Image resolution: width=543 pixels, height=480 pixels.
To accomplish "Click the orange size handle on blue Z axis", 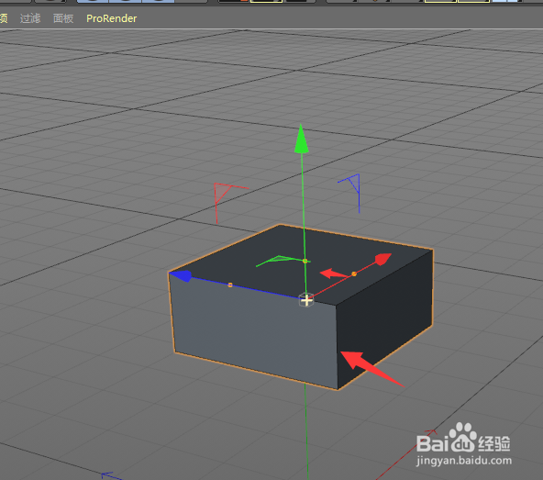I will point(230,285).
